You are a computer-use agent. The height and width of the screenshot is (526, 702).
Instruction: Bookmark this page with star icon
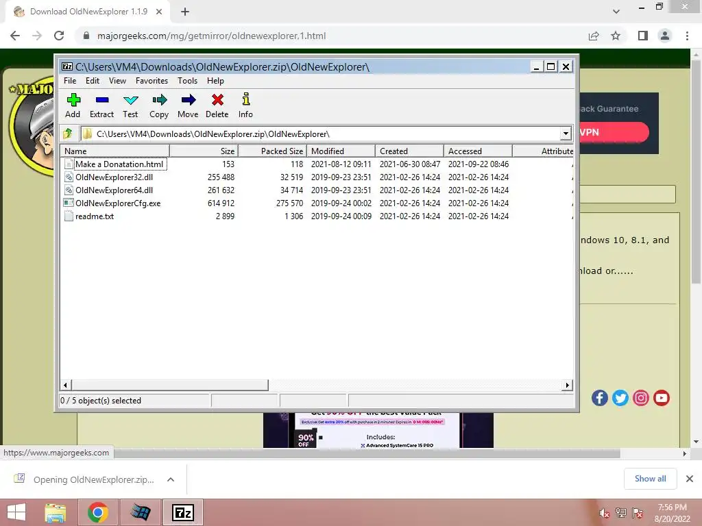point(616,36)
